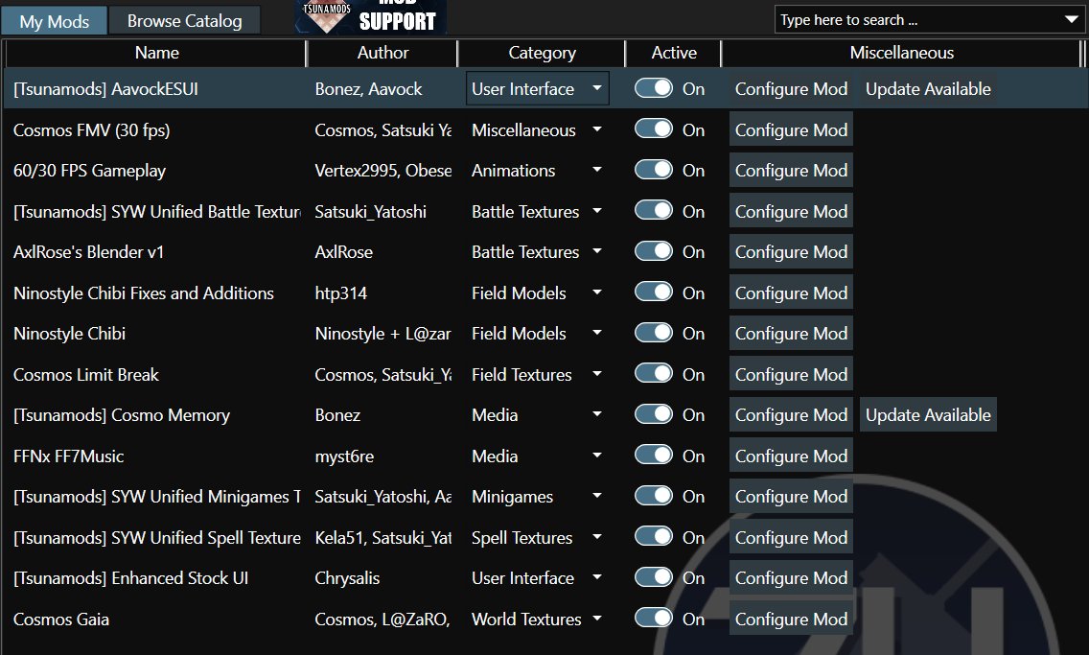This screenshot has width=1089, height=655.
Task: Configure Enhanced Stock UI mod
Action: (791, 578)
